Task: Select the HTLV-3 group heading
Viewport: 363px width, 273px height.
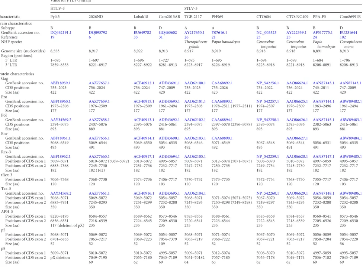Action: tap(57, 9)
